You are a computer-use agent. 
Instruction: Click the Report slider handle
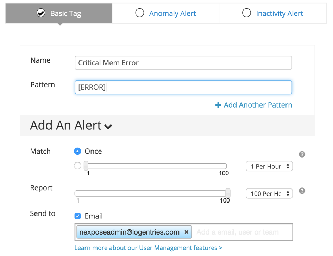(x=228, y=193)
